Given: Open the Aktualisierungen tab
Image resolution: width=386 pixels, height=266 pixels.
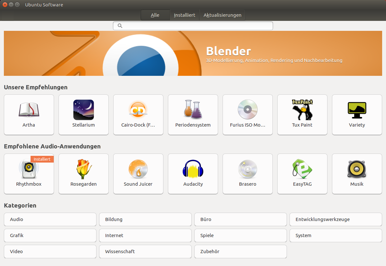Looking at the screenshot, I should point(223,15).
